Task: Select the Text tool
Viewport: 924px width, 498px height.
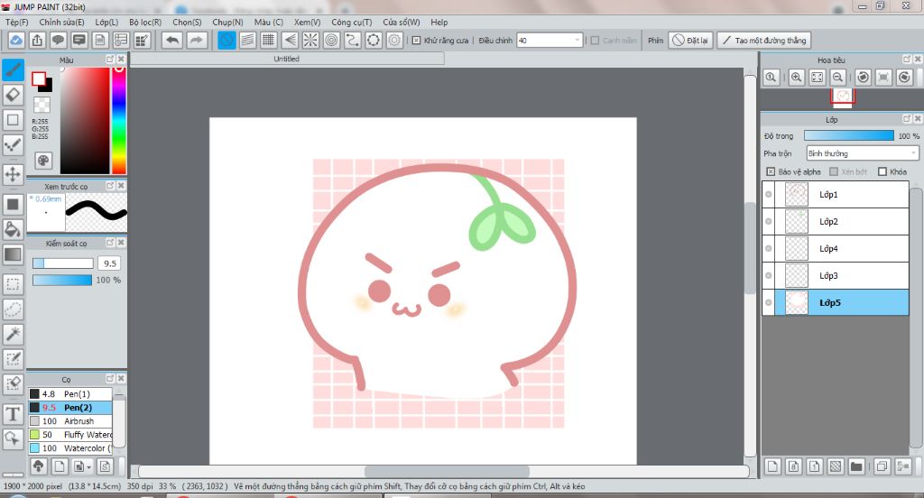Action: (13, 414)
